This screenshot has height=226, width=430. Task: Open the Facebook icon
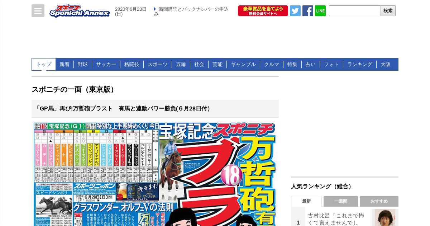tap(308, 11)
